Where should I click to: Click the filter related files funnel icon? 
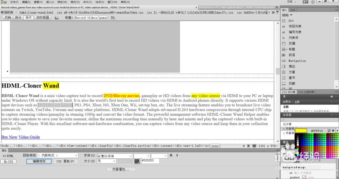(277, 13)
